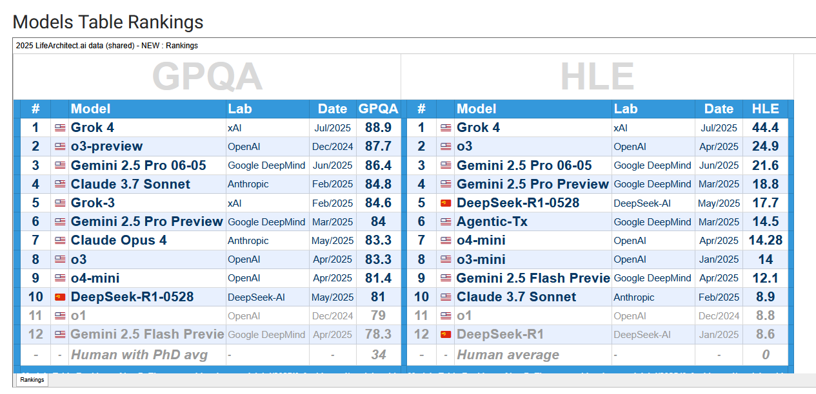Image resolution: width=816 pixels, height=394 pixels.
Task: Click the China flag beside DeepSeek-R1-0528 in HLE table
Action: coord(446,203)
